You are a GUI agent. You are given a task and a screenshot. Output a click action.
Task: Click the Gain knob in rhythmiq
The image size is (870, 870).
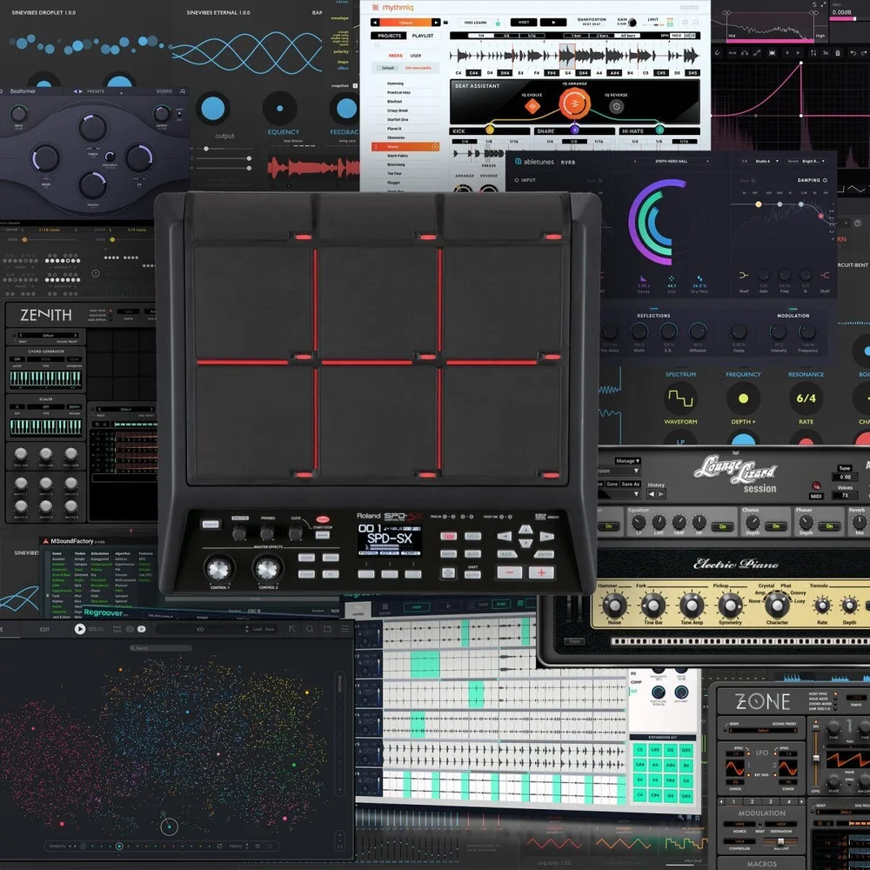tap(632, 23)
